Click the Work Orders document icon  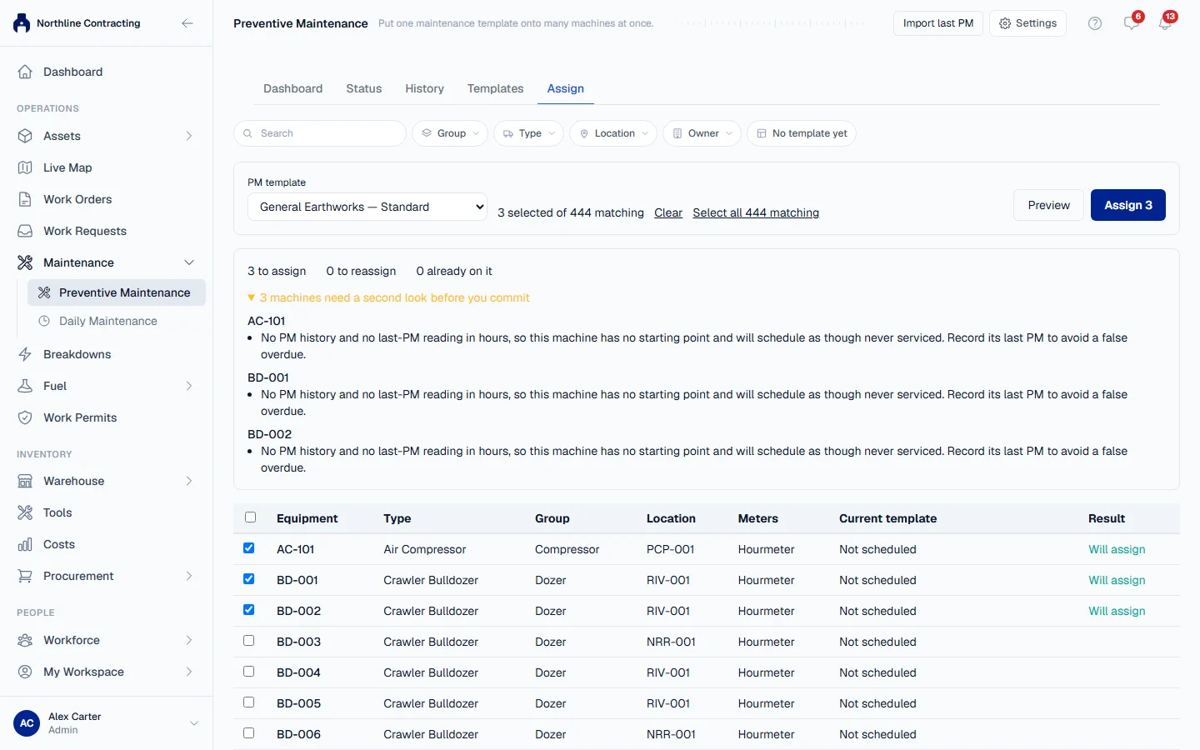(25, 199)
